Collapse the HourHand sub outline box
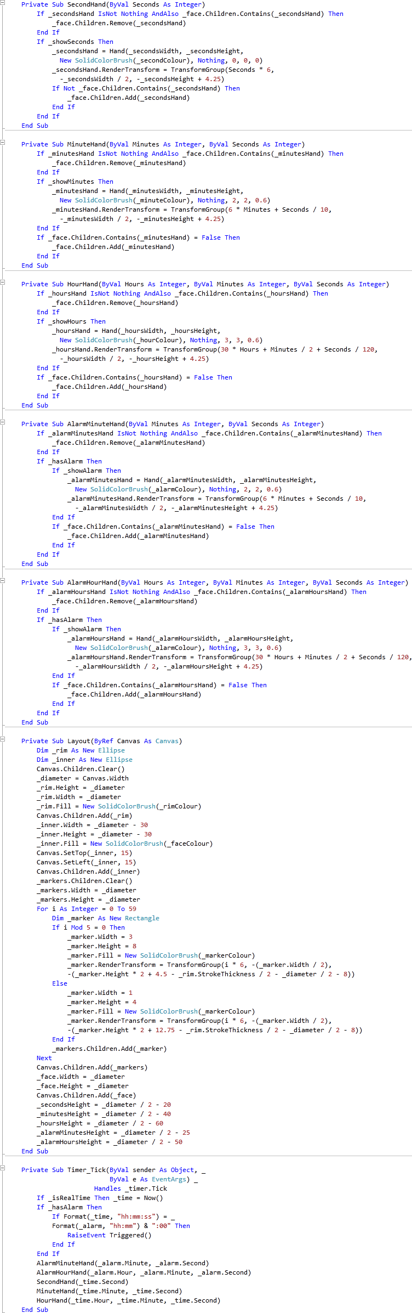This screenshot has height=1313, width=412. [x=2, y=282]
